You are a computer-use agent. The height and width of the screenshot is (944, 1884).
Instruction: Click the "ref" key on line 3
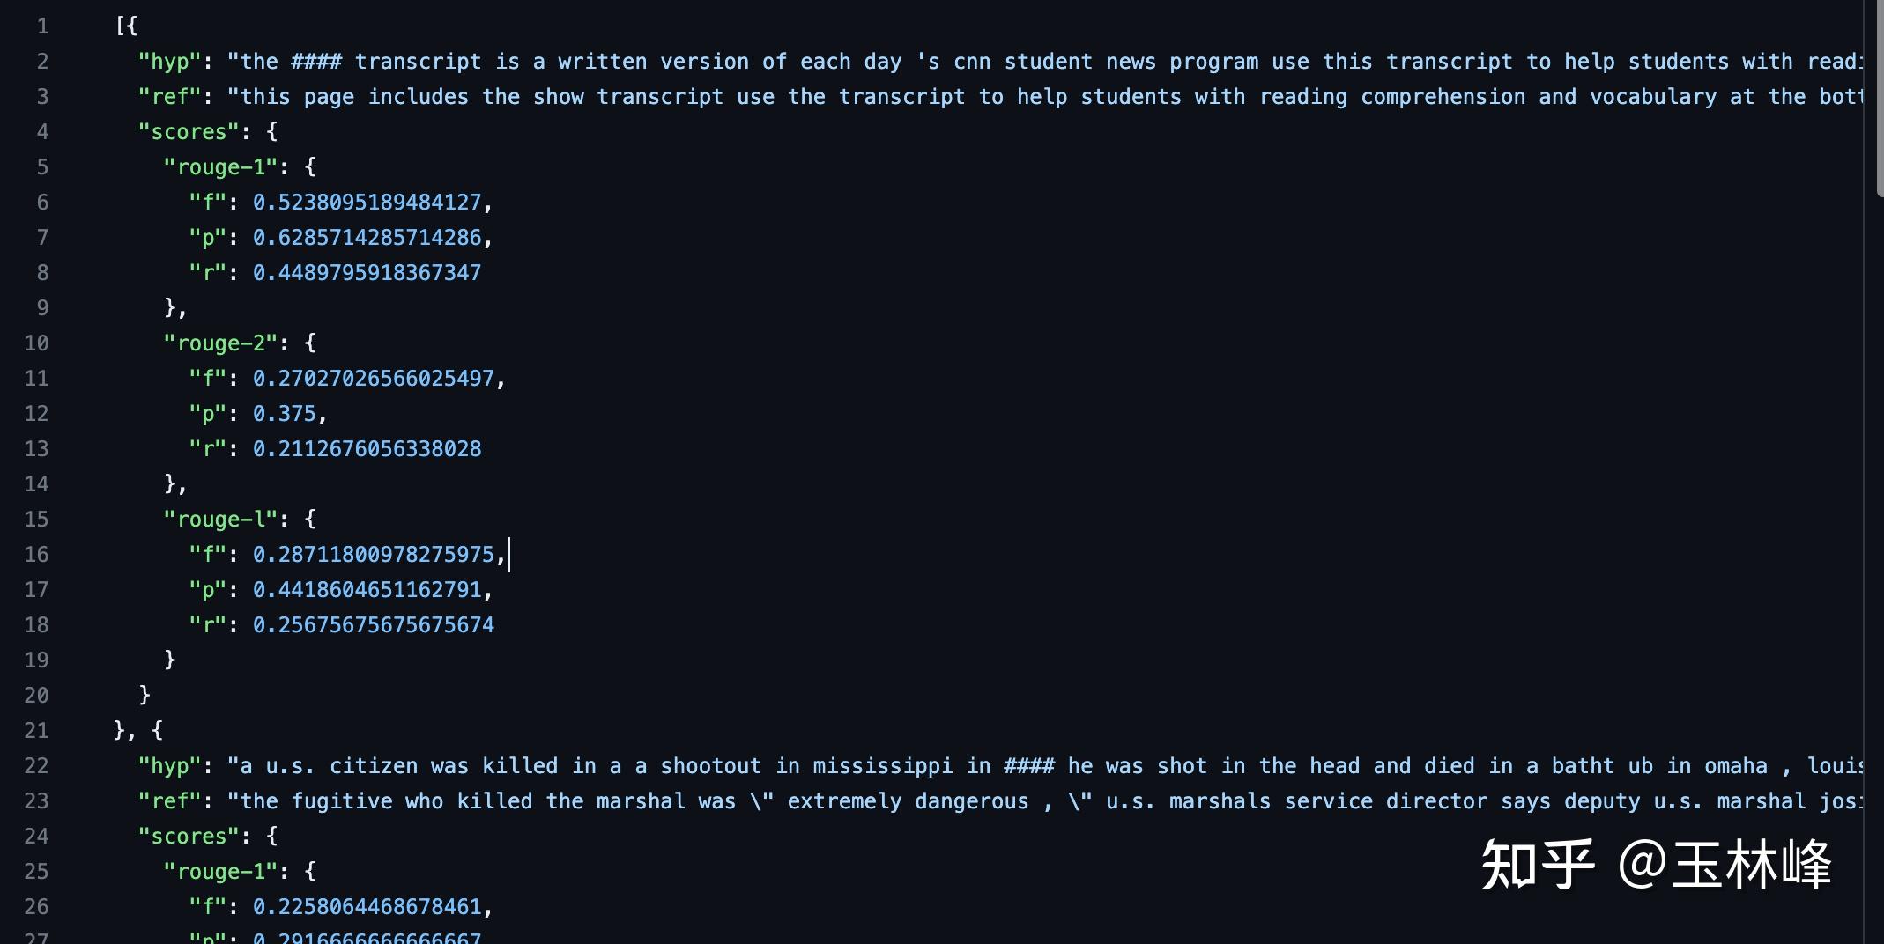click(170, 97)
